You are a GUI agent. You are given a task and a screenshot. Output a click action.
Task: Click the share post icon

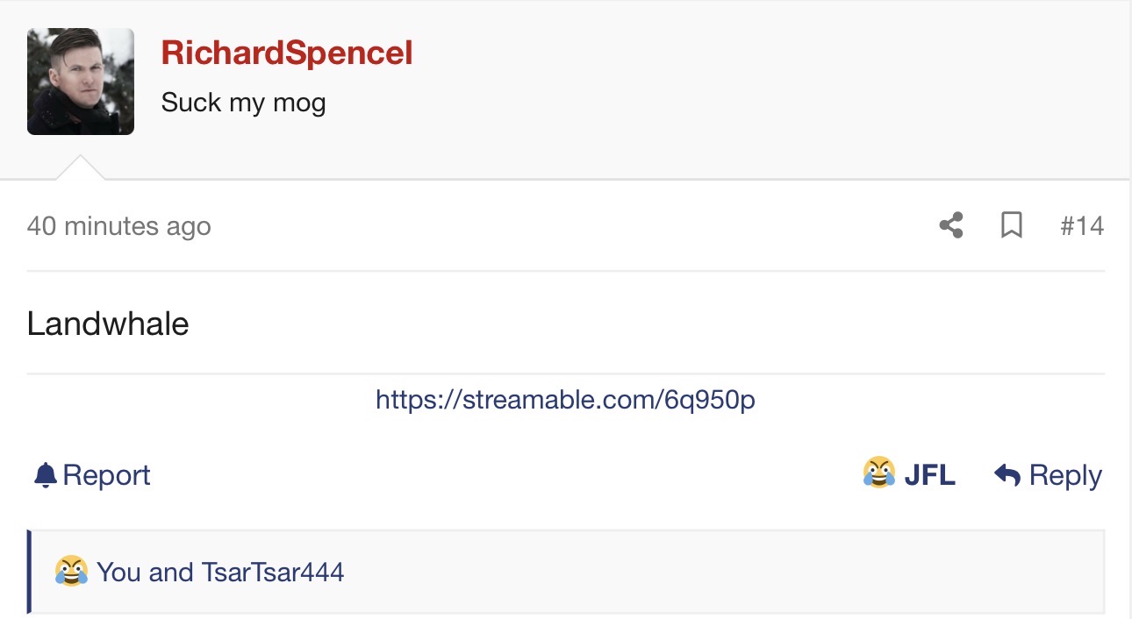coord(951,226)
